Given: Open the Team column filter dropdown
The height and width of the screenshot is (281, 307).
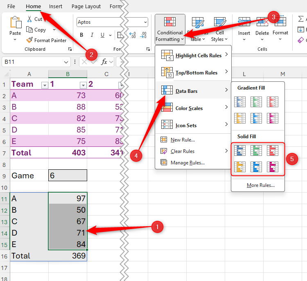Looking at the screenshot, I should (x=45, y=85).
